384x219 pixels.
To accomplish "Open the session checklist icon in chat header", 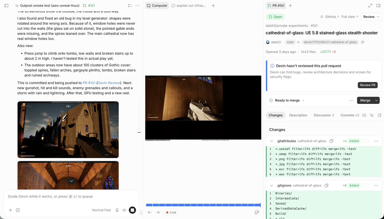I will [130, 6].
